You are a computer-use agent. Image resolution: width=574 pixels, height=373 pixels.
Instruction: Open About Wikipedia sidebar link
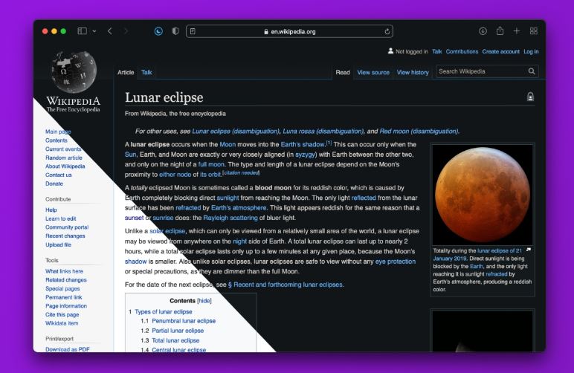(x=65, y=166)
